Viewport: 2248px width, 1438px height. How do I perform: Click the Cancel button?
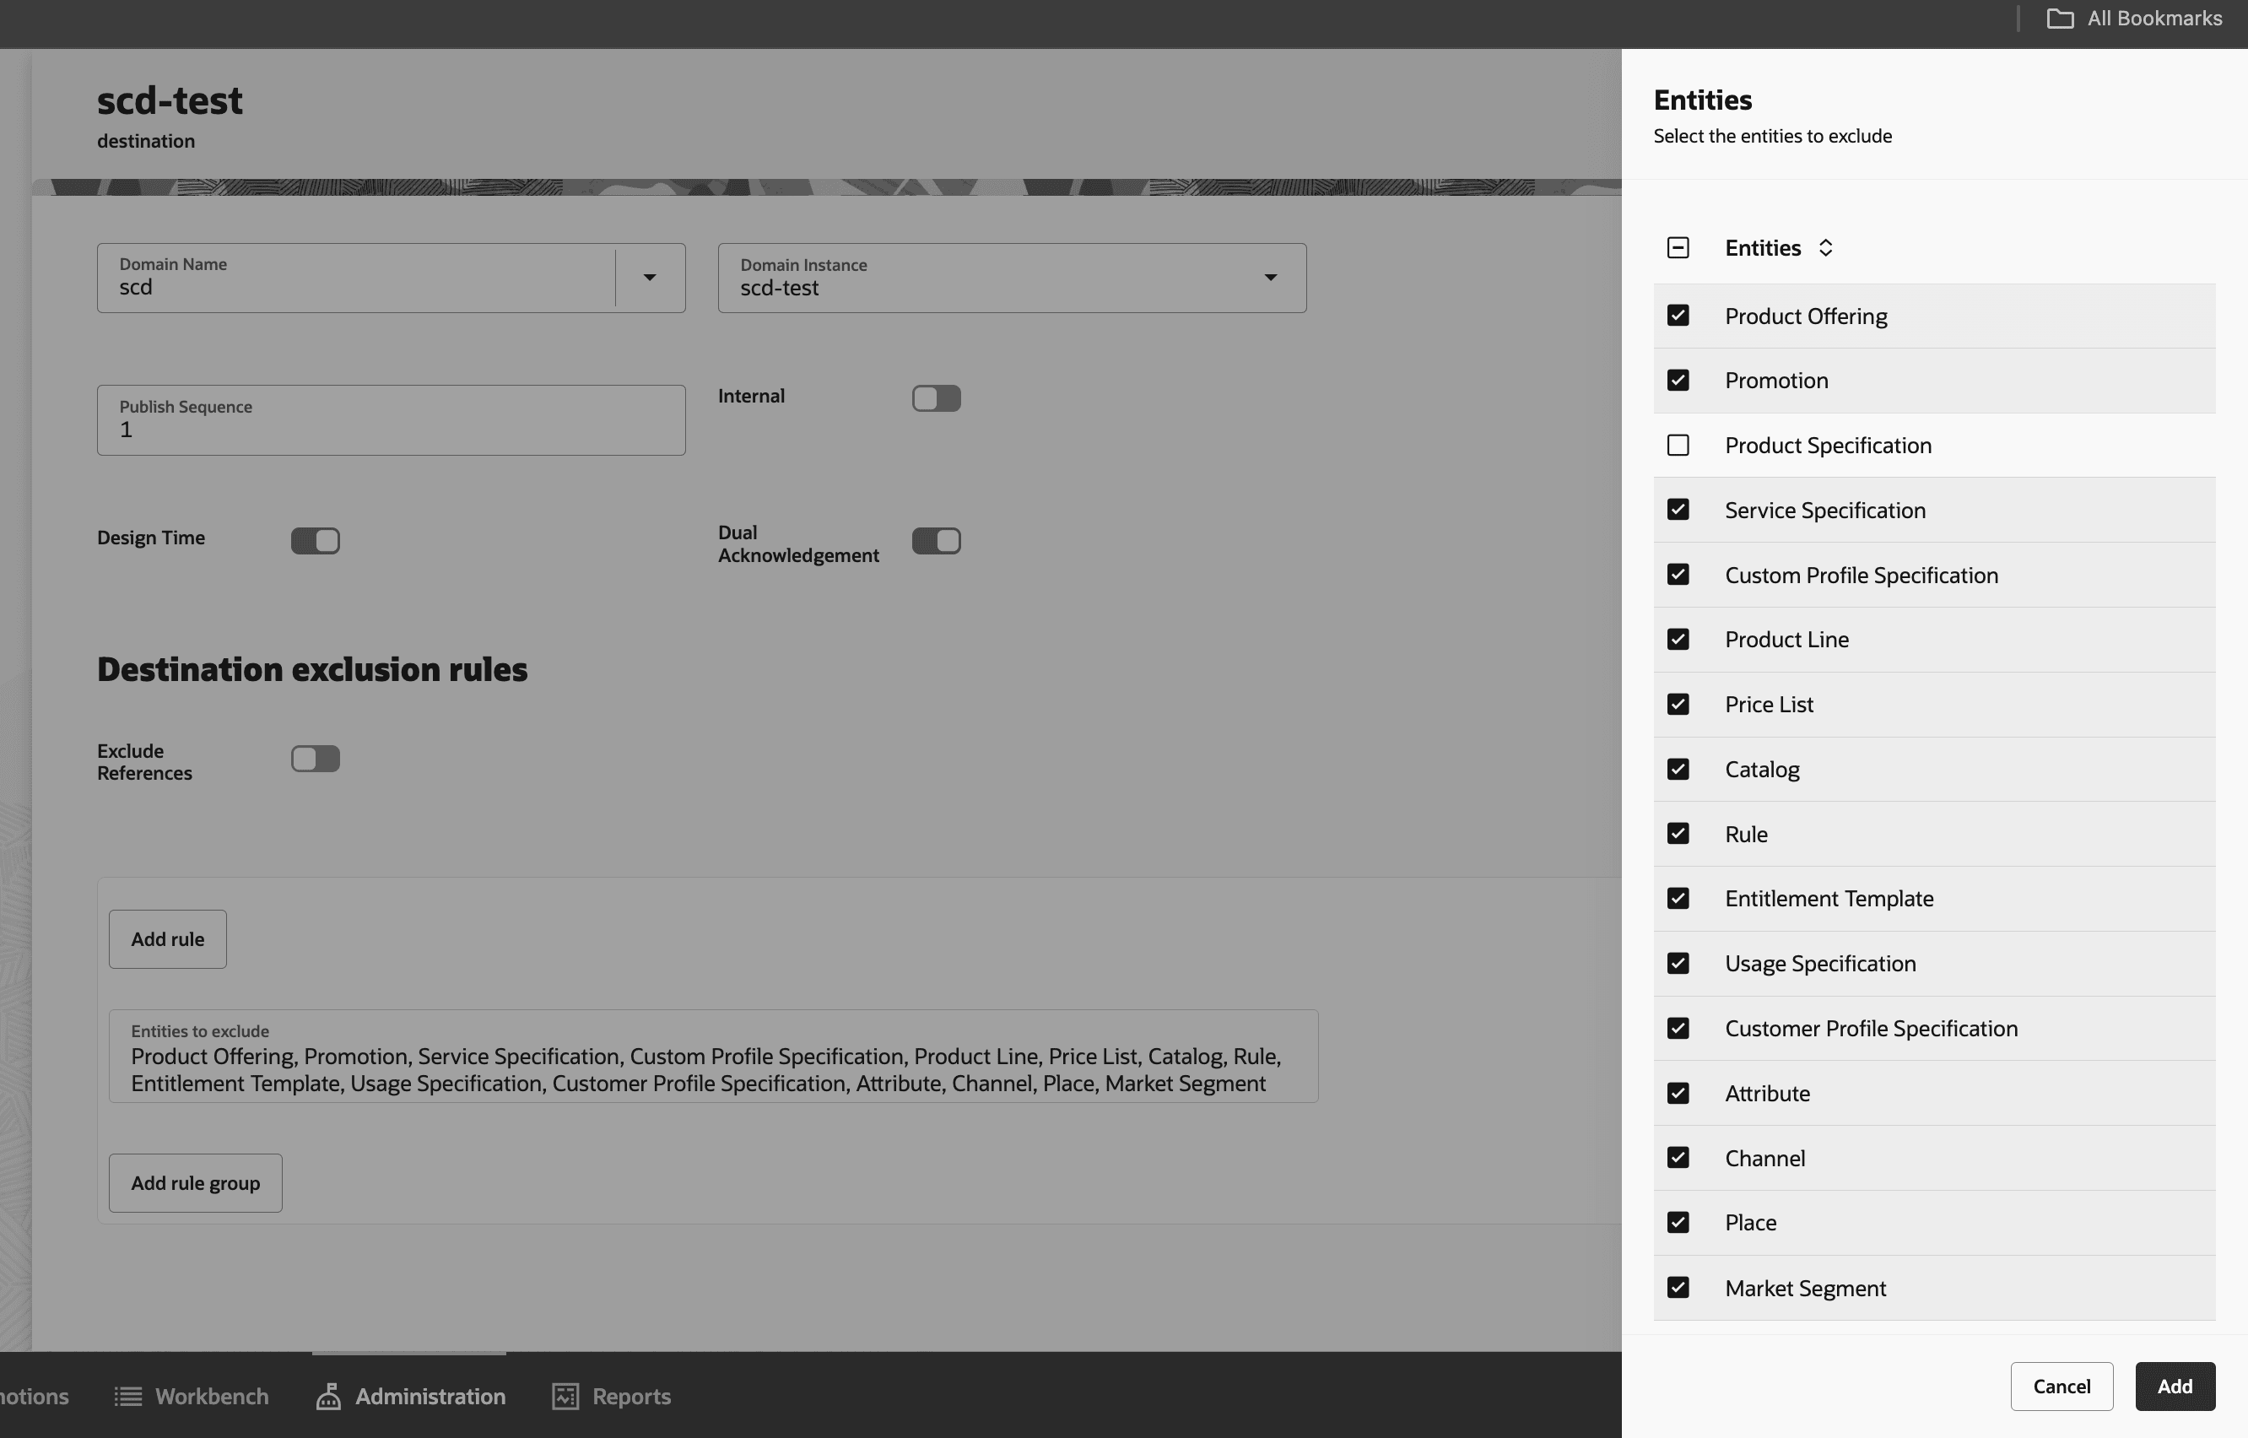[2061, 1386]
